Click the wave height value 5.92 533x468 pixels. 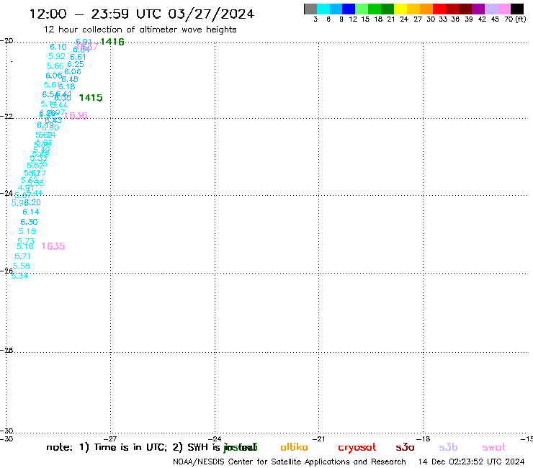tap(57, 56)
